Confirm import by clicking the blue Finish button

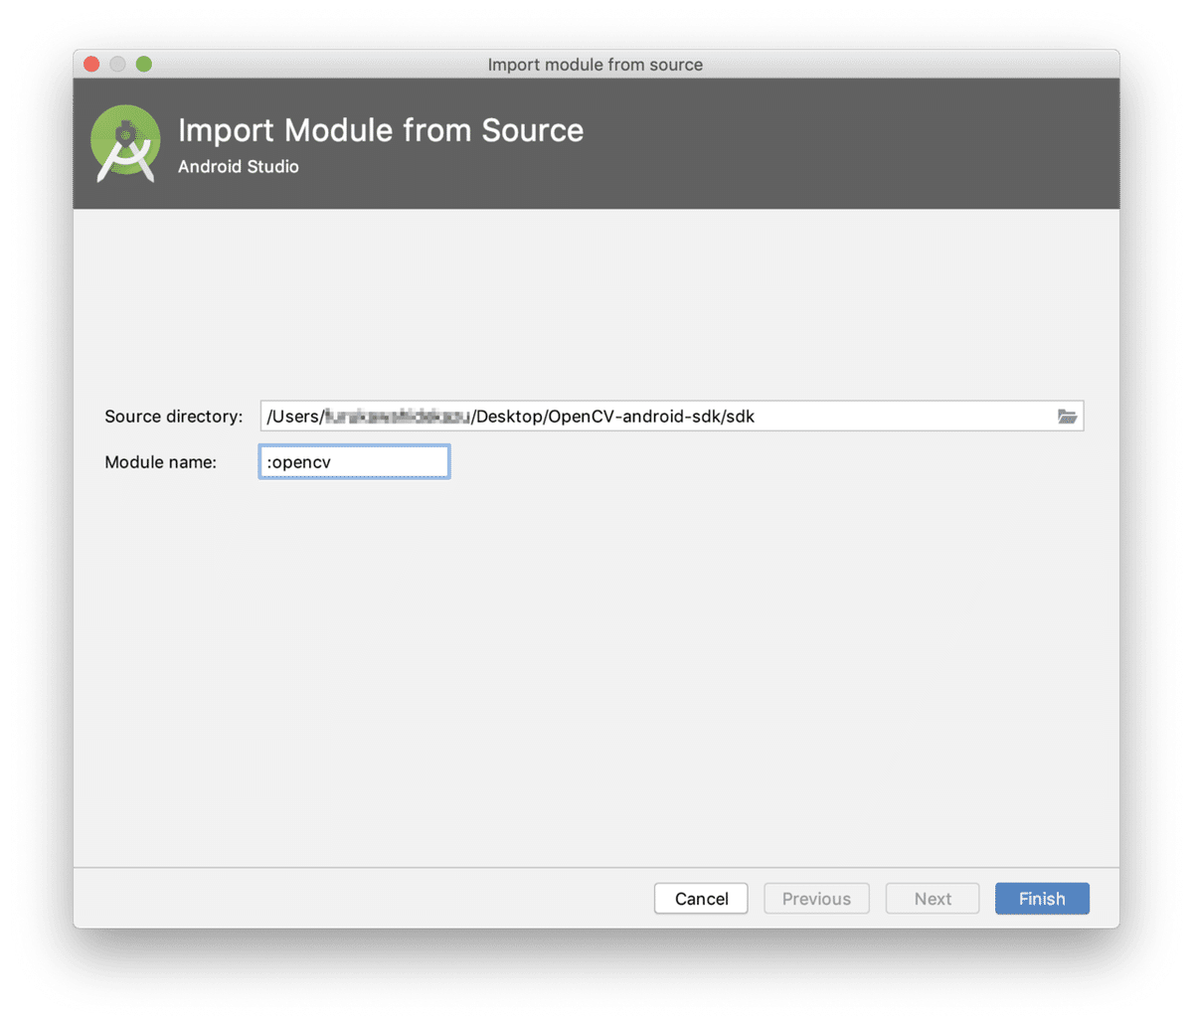click(1041, 898)
